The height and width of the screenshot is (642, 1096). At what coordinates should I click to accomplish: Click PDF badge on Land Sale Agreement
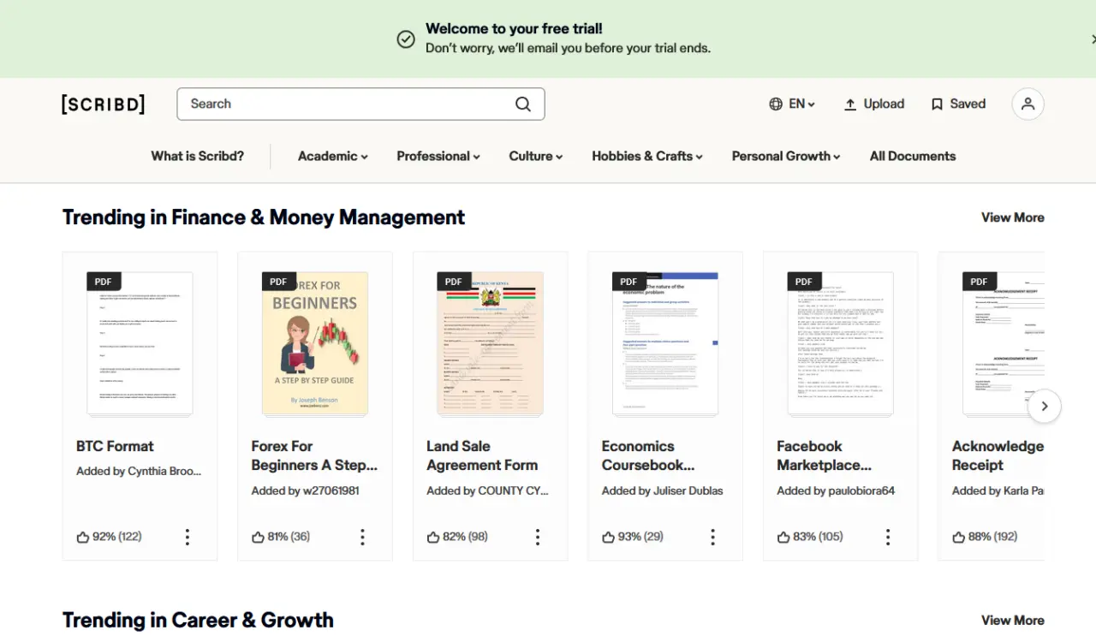point(454,282)
